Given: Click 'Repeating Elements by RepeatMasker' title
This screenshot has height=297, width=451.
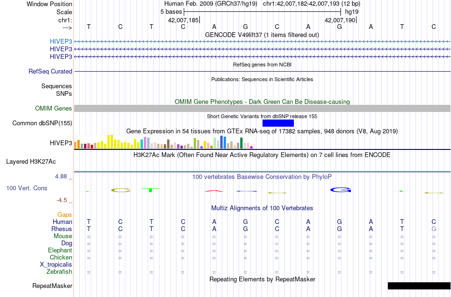Looking at the screenshot, I should pyautogui.click(x=262, y=279).
